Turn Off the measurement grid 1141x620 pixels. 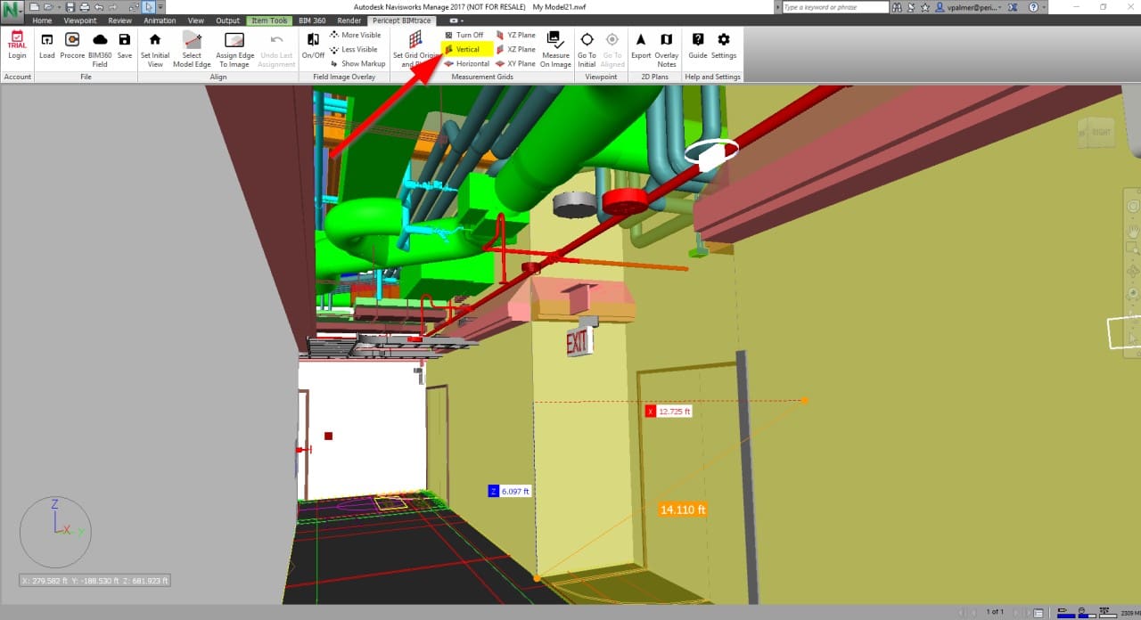tap(464, 36)
